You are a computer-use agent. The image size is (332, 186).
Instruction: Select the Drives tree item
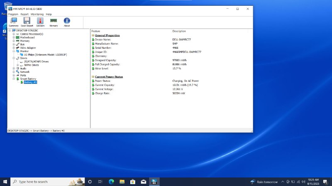pos(24,58)
